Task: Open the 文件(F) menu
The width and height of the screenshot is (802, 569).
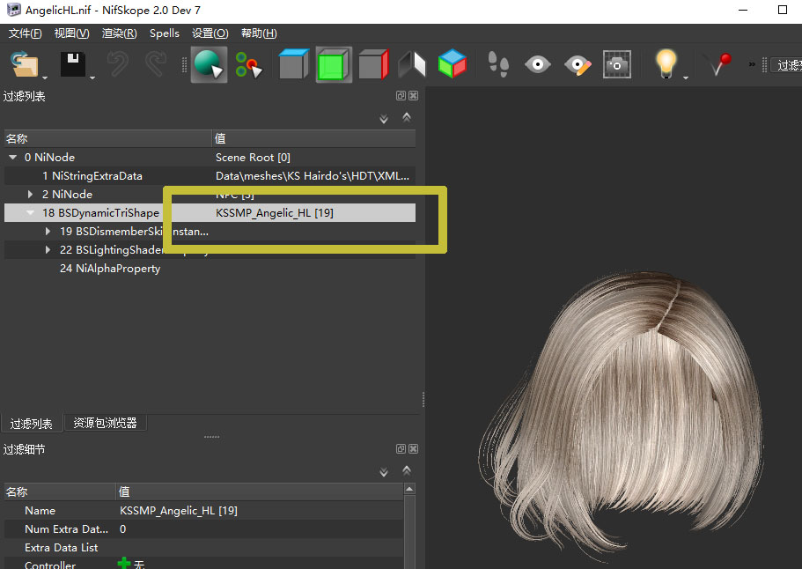Action: (x=25, y=33)
